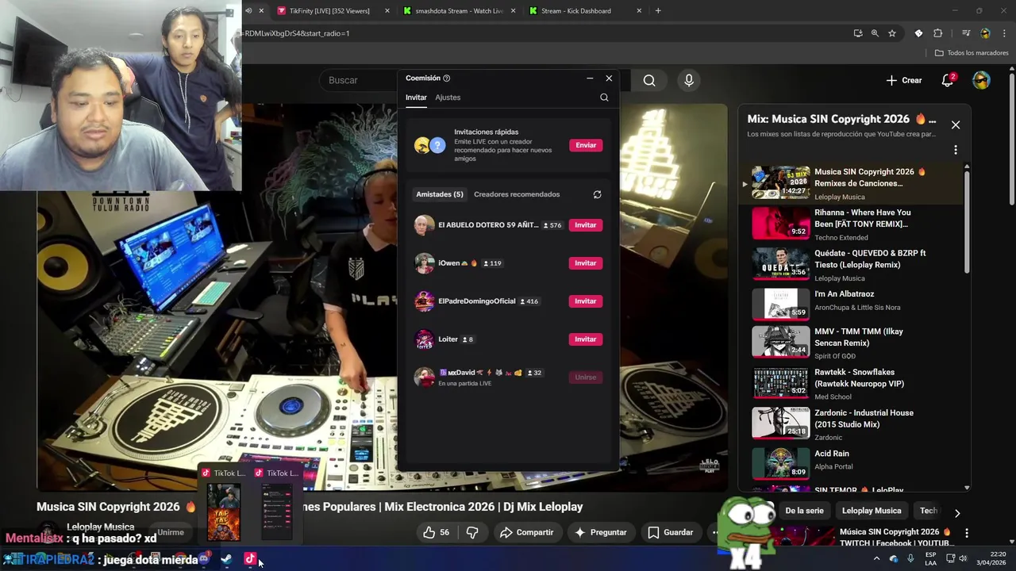Open Leloplay Musica channel name link
Viewport: 1016px width, 571px height.
point(100,527)
